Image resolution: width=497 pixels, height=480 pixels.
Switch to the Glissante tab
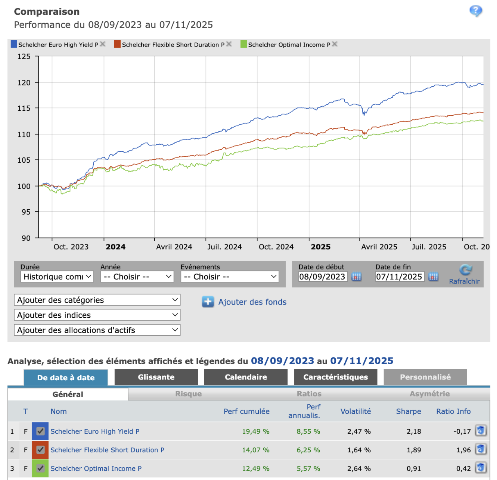(156, 377)
